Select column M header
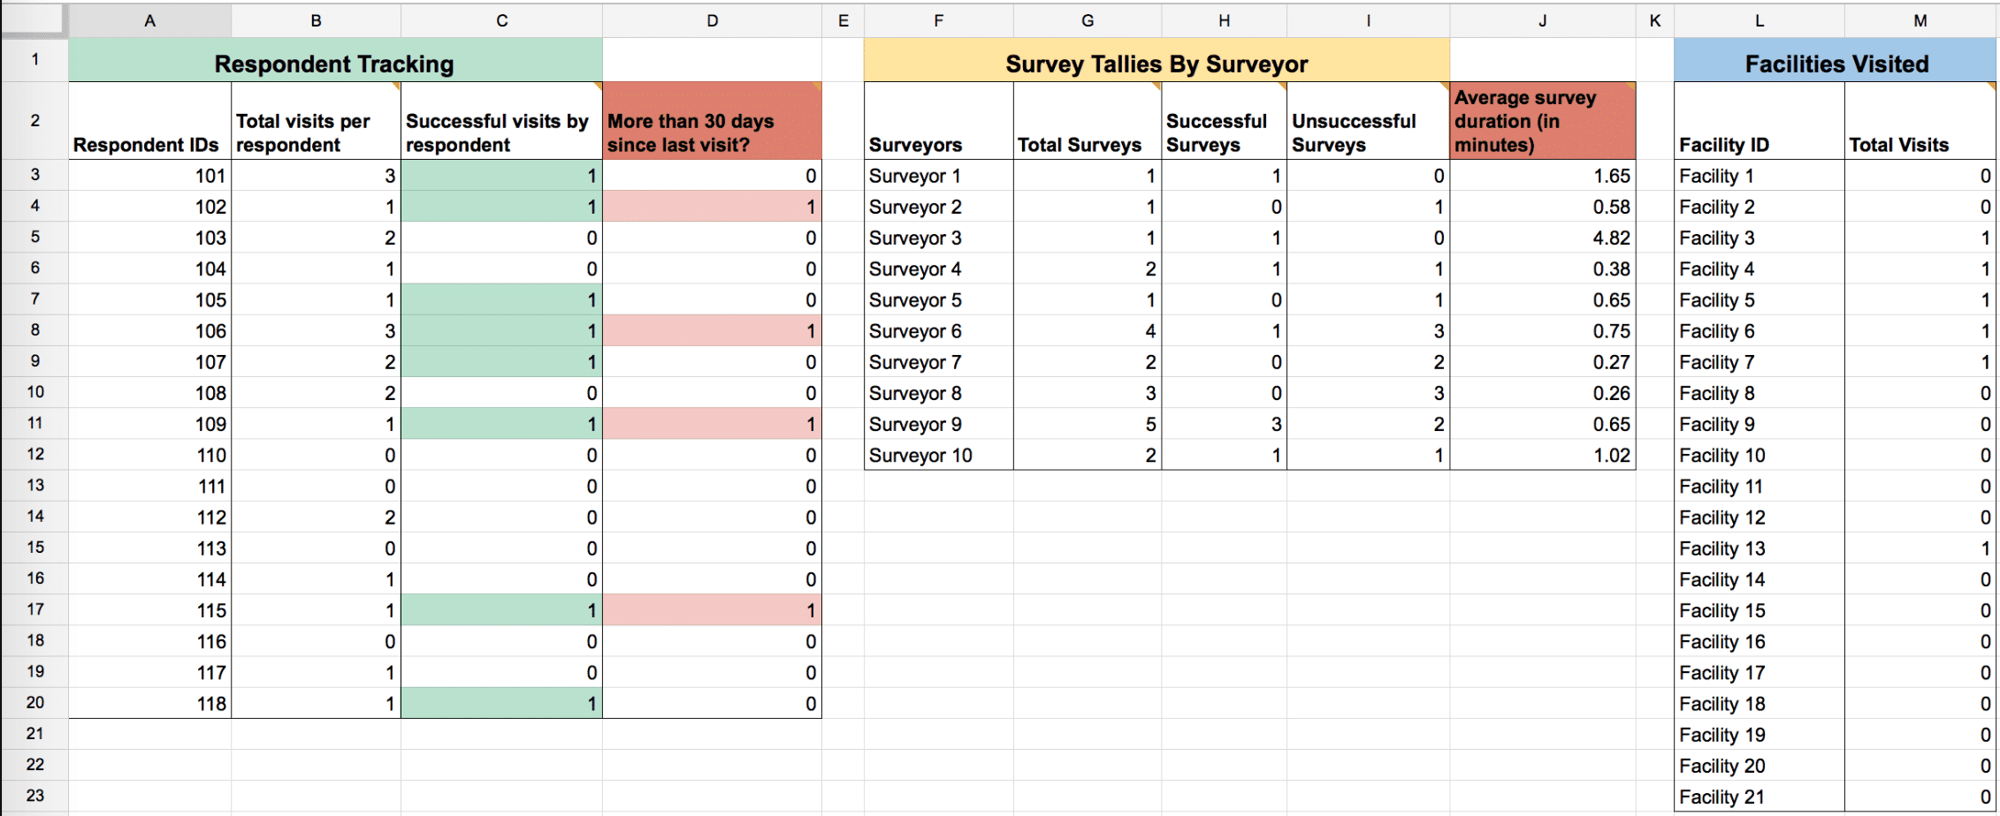Image resolution: width=2000 pixels, height=816 pixels. coord(1920,20)
